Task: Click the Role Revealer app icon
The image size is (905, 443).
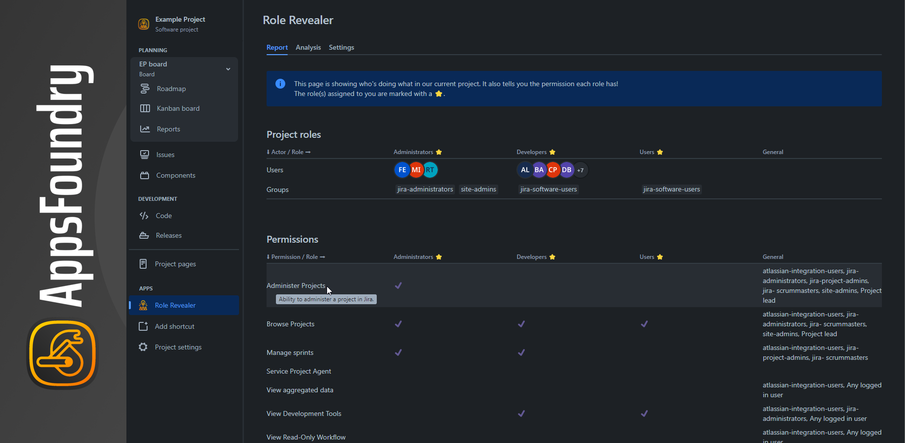Action: tap(143, 305)
